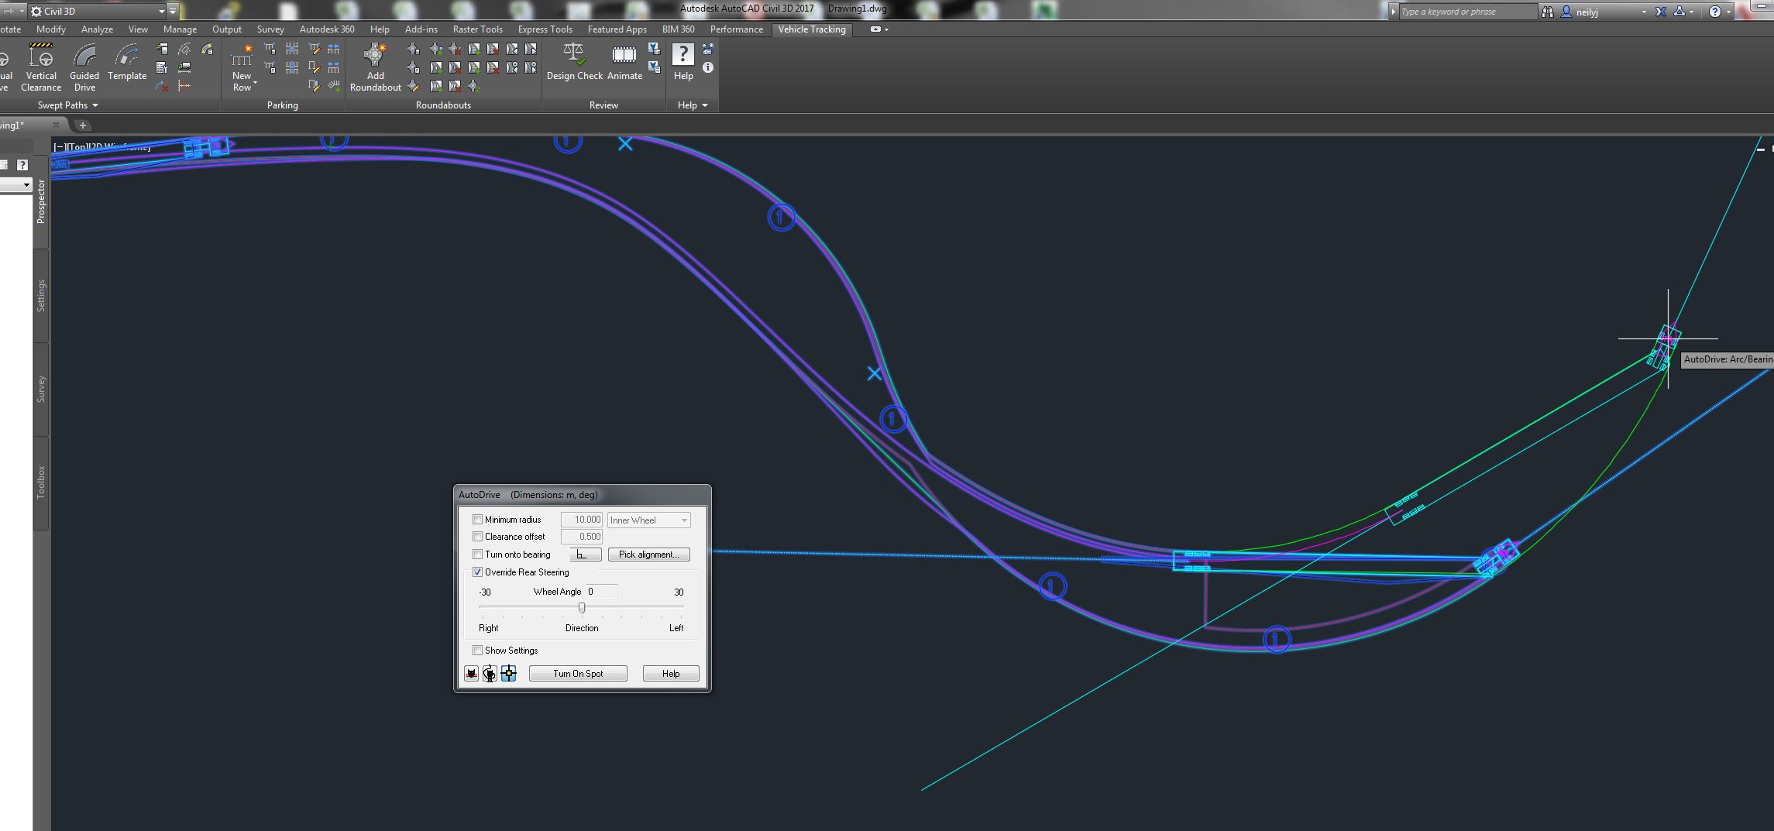Image resolution: width=1774 pixels, height=831 pixels.
Task: Tick the Clearance offset checkbox
Action: tap(477, 537)
